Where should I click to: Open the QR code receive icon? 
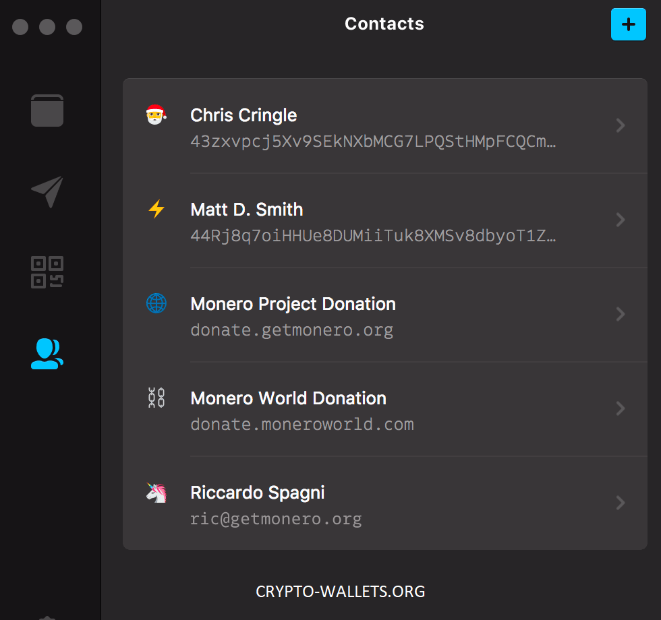47,272
